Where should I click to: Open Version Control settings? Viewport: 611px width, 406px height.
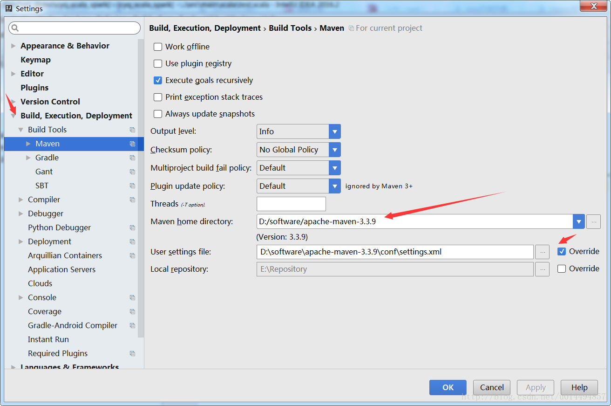[x=50, y=102]
